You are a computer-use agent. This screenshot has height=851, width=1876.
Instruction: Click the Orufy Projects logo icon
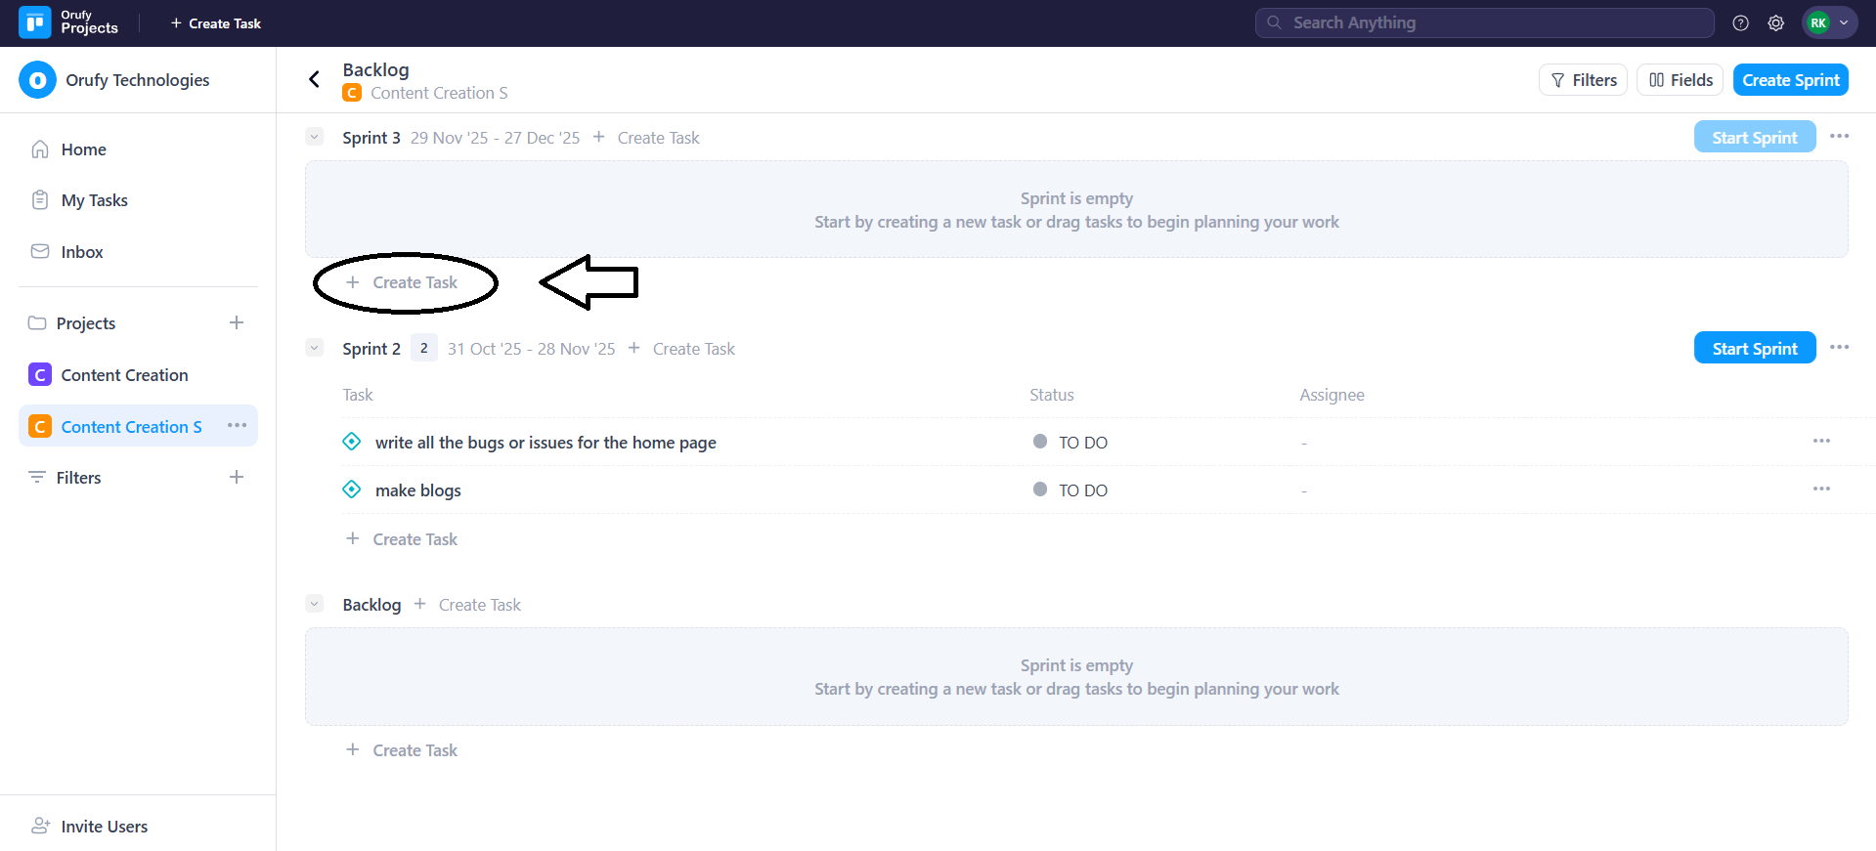point(35,22)
